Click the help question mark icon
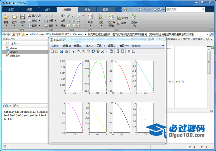The width and height of the screenshot is (216, 151). pyautogui.click(x=160, y=9)
